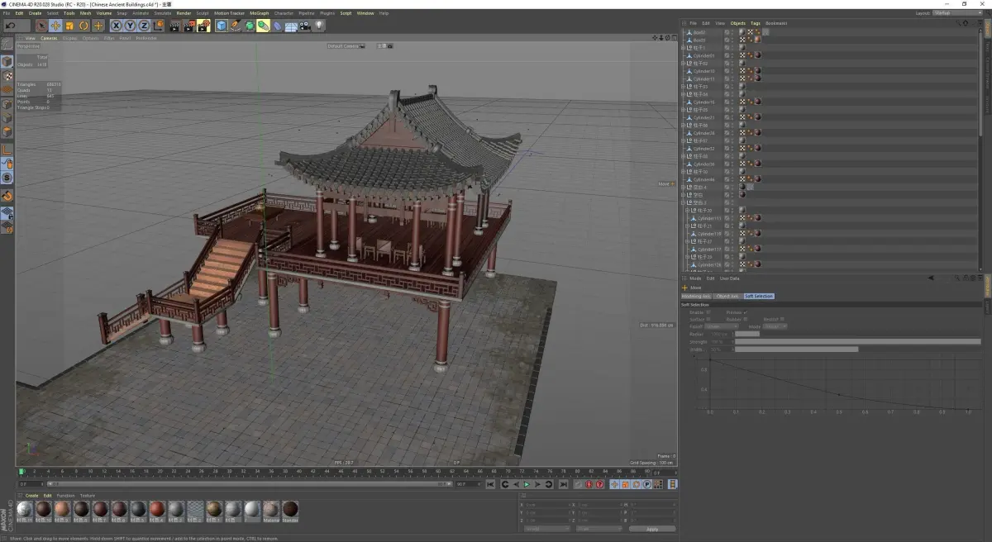Add a Camera object
992x542 pixels.
tap(305, 26)
